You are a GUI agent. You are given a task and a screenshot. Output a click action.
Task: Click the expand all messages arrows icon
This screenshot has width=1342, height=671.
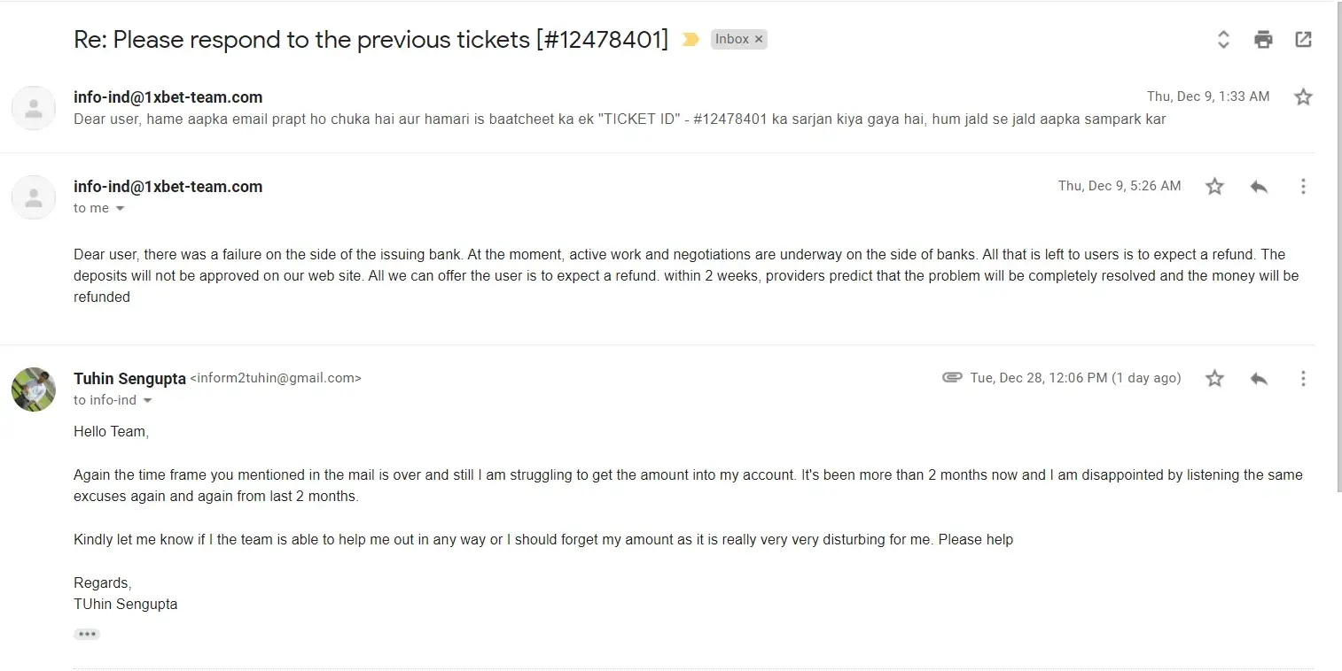(1223, 39)
